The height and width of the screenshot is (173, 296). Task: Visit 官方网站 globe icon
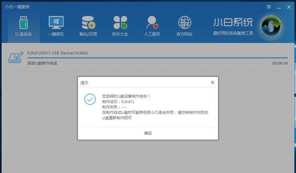tap(184, 22)
